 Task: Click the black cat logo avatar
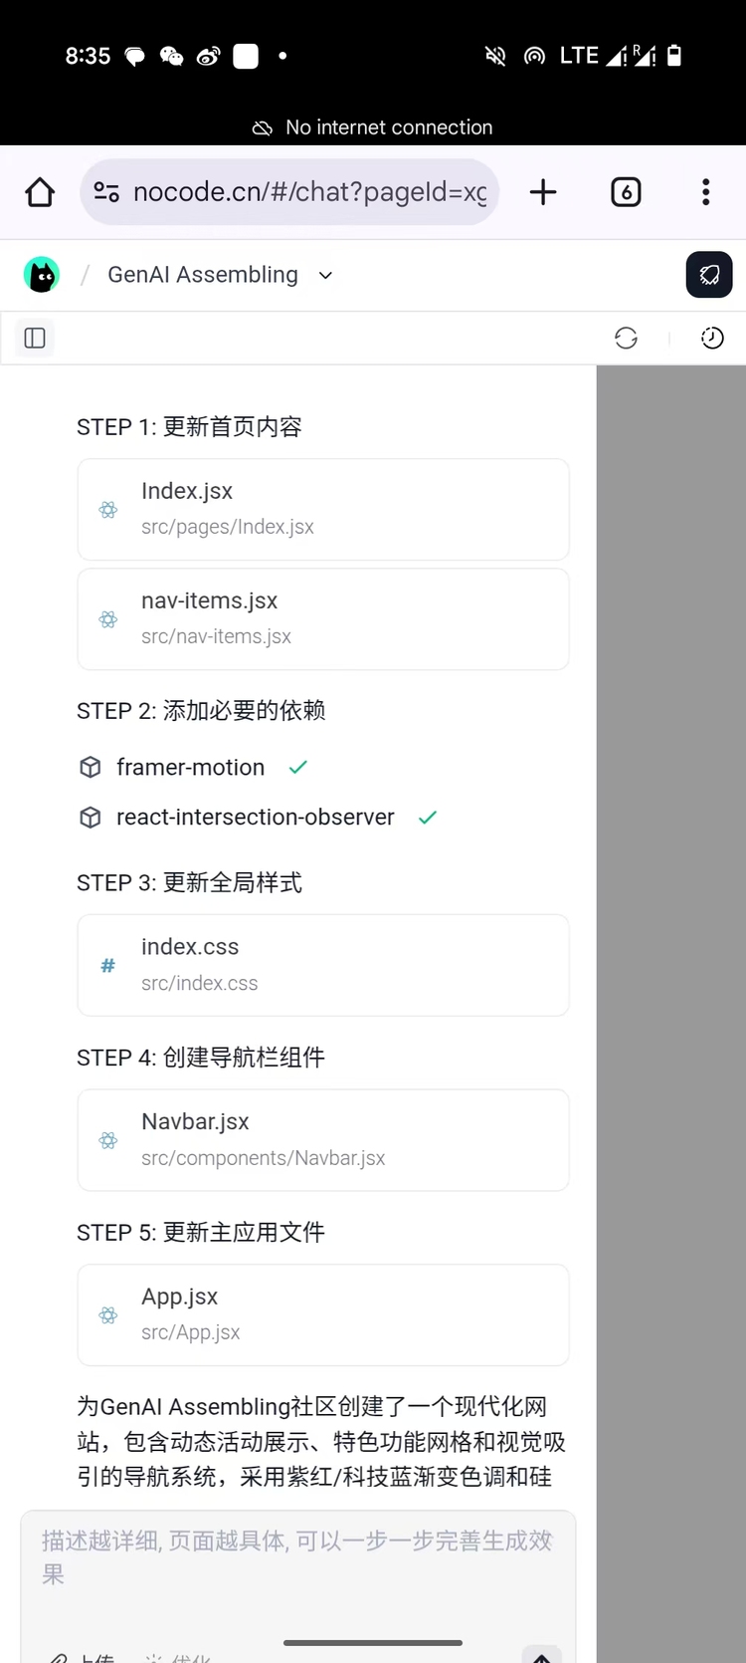point(42,275)
